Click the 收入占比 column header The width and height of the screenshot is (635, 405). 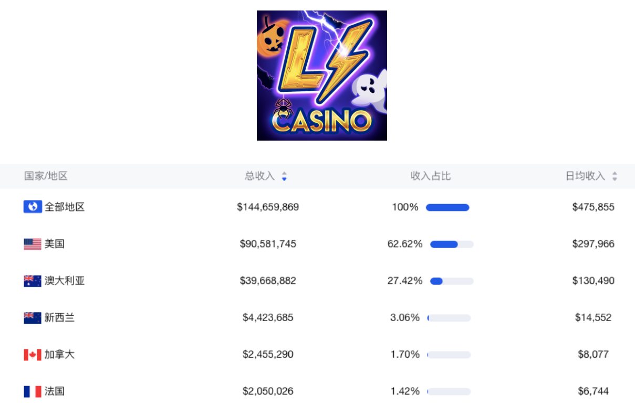pos(431,176)
